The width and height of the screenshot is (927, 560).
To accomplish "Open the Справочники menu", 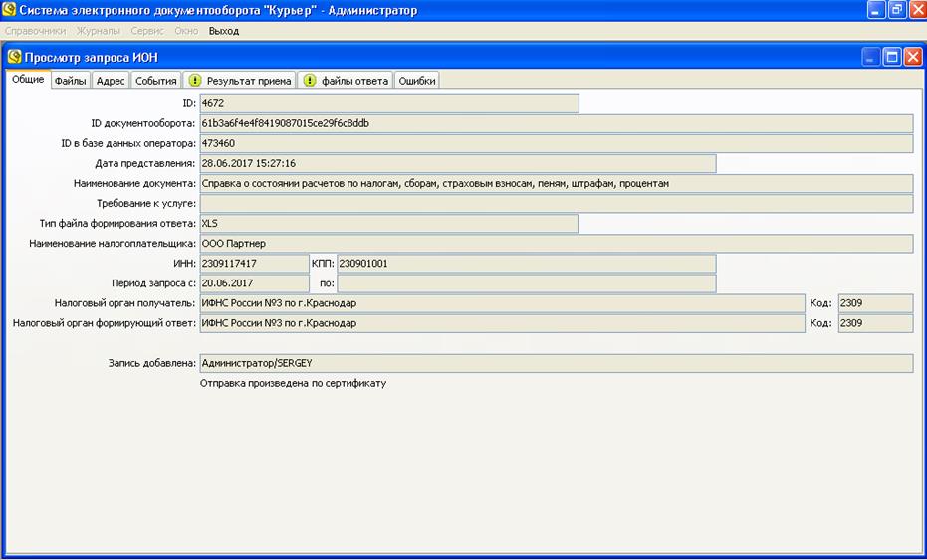I will click(35, 31).
